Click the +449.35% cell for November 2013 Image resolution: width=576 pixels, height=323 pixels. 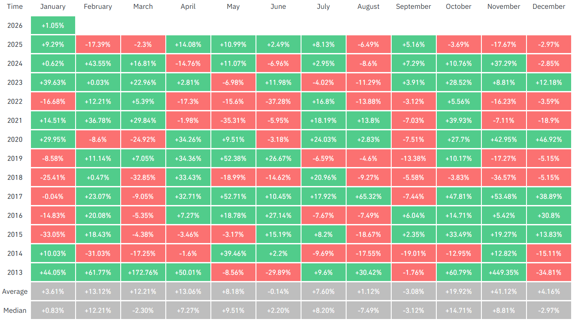point(504,273)
